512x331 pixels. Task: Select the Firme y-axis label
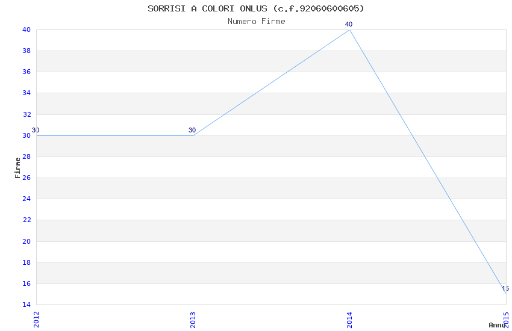point(17,168)
